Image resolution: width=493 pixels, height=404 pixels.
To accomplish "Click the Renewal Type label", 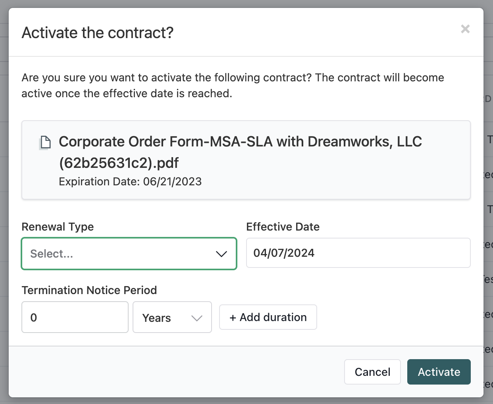I will [58, 227].
